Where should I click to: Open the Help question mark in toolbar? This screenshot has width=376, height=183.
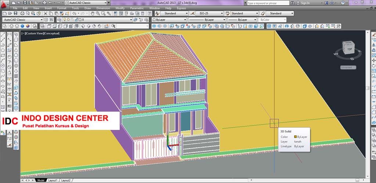151,14
